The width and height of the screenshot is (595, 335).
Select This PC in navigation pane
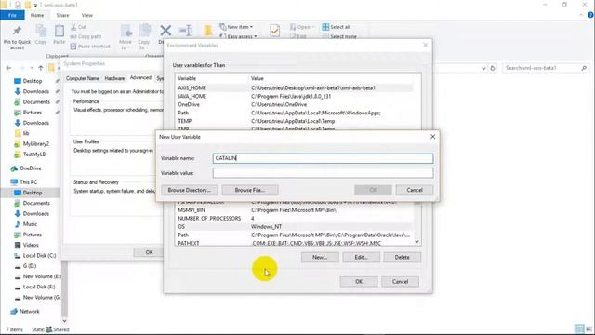tap(28, 182)
